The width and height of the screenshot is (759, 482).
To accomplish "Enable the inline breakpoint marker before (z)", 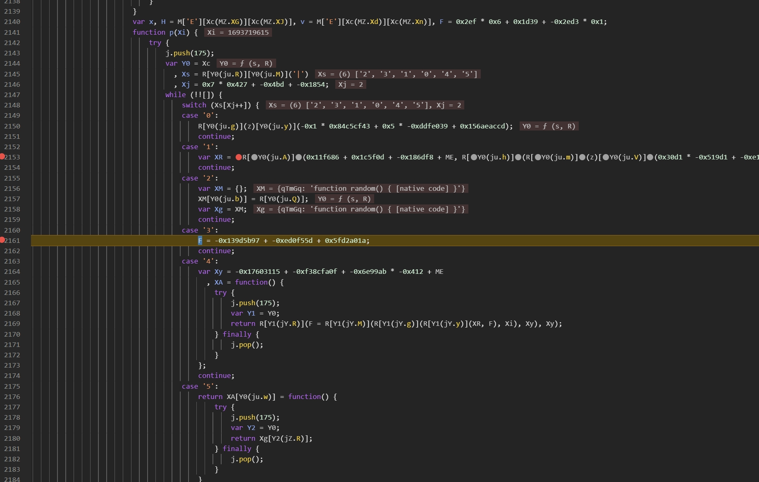I will (x=582, y=157).
